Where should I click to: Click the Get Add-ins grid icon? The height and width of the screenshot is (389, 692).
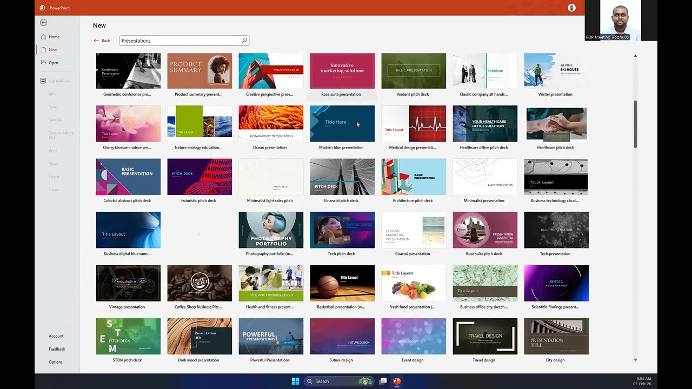tap(43, 81)
